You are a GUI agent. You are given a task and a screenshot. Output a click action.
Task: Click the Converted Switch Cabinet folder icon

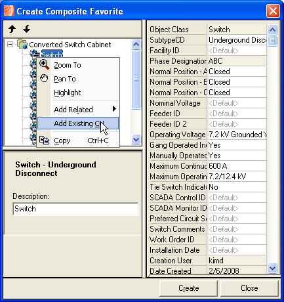point(22,44)
